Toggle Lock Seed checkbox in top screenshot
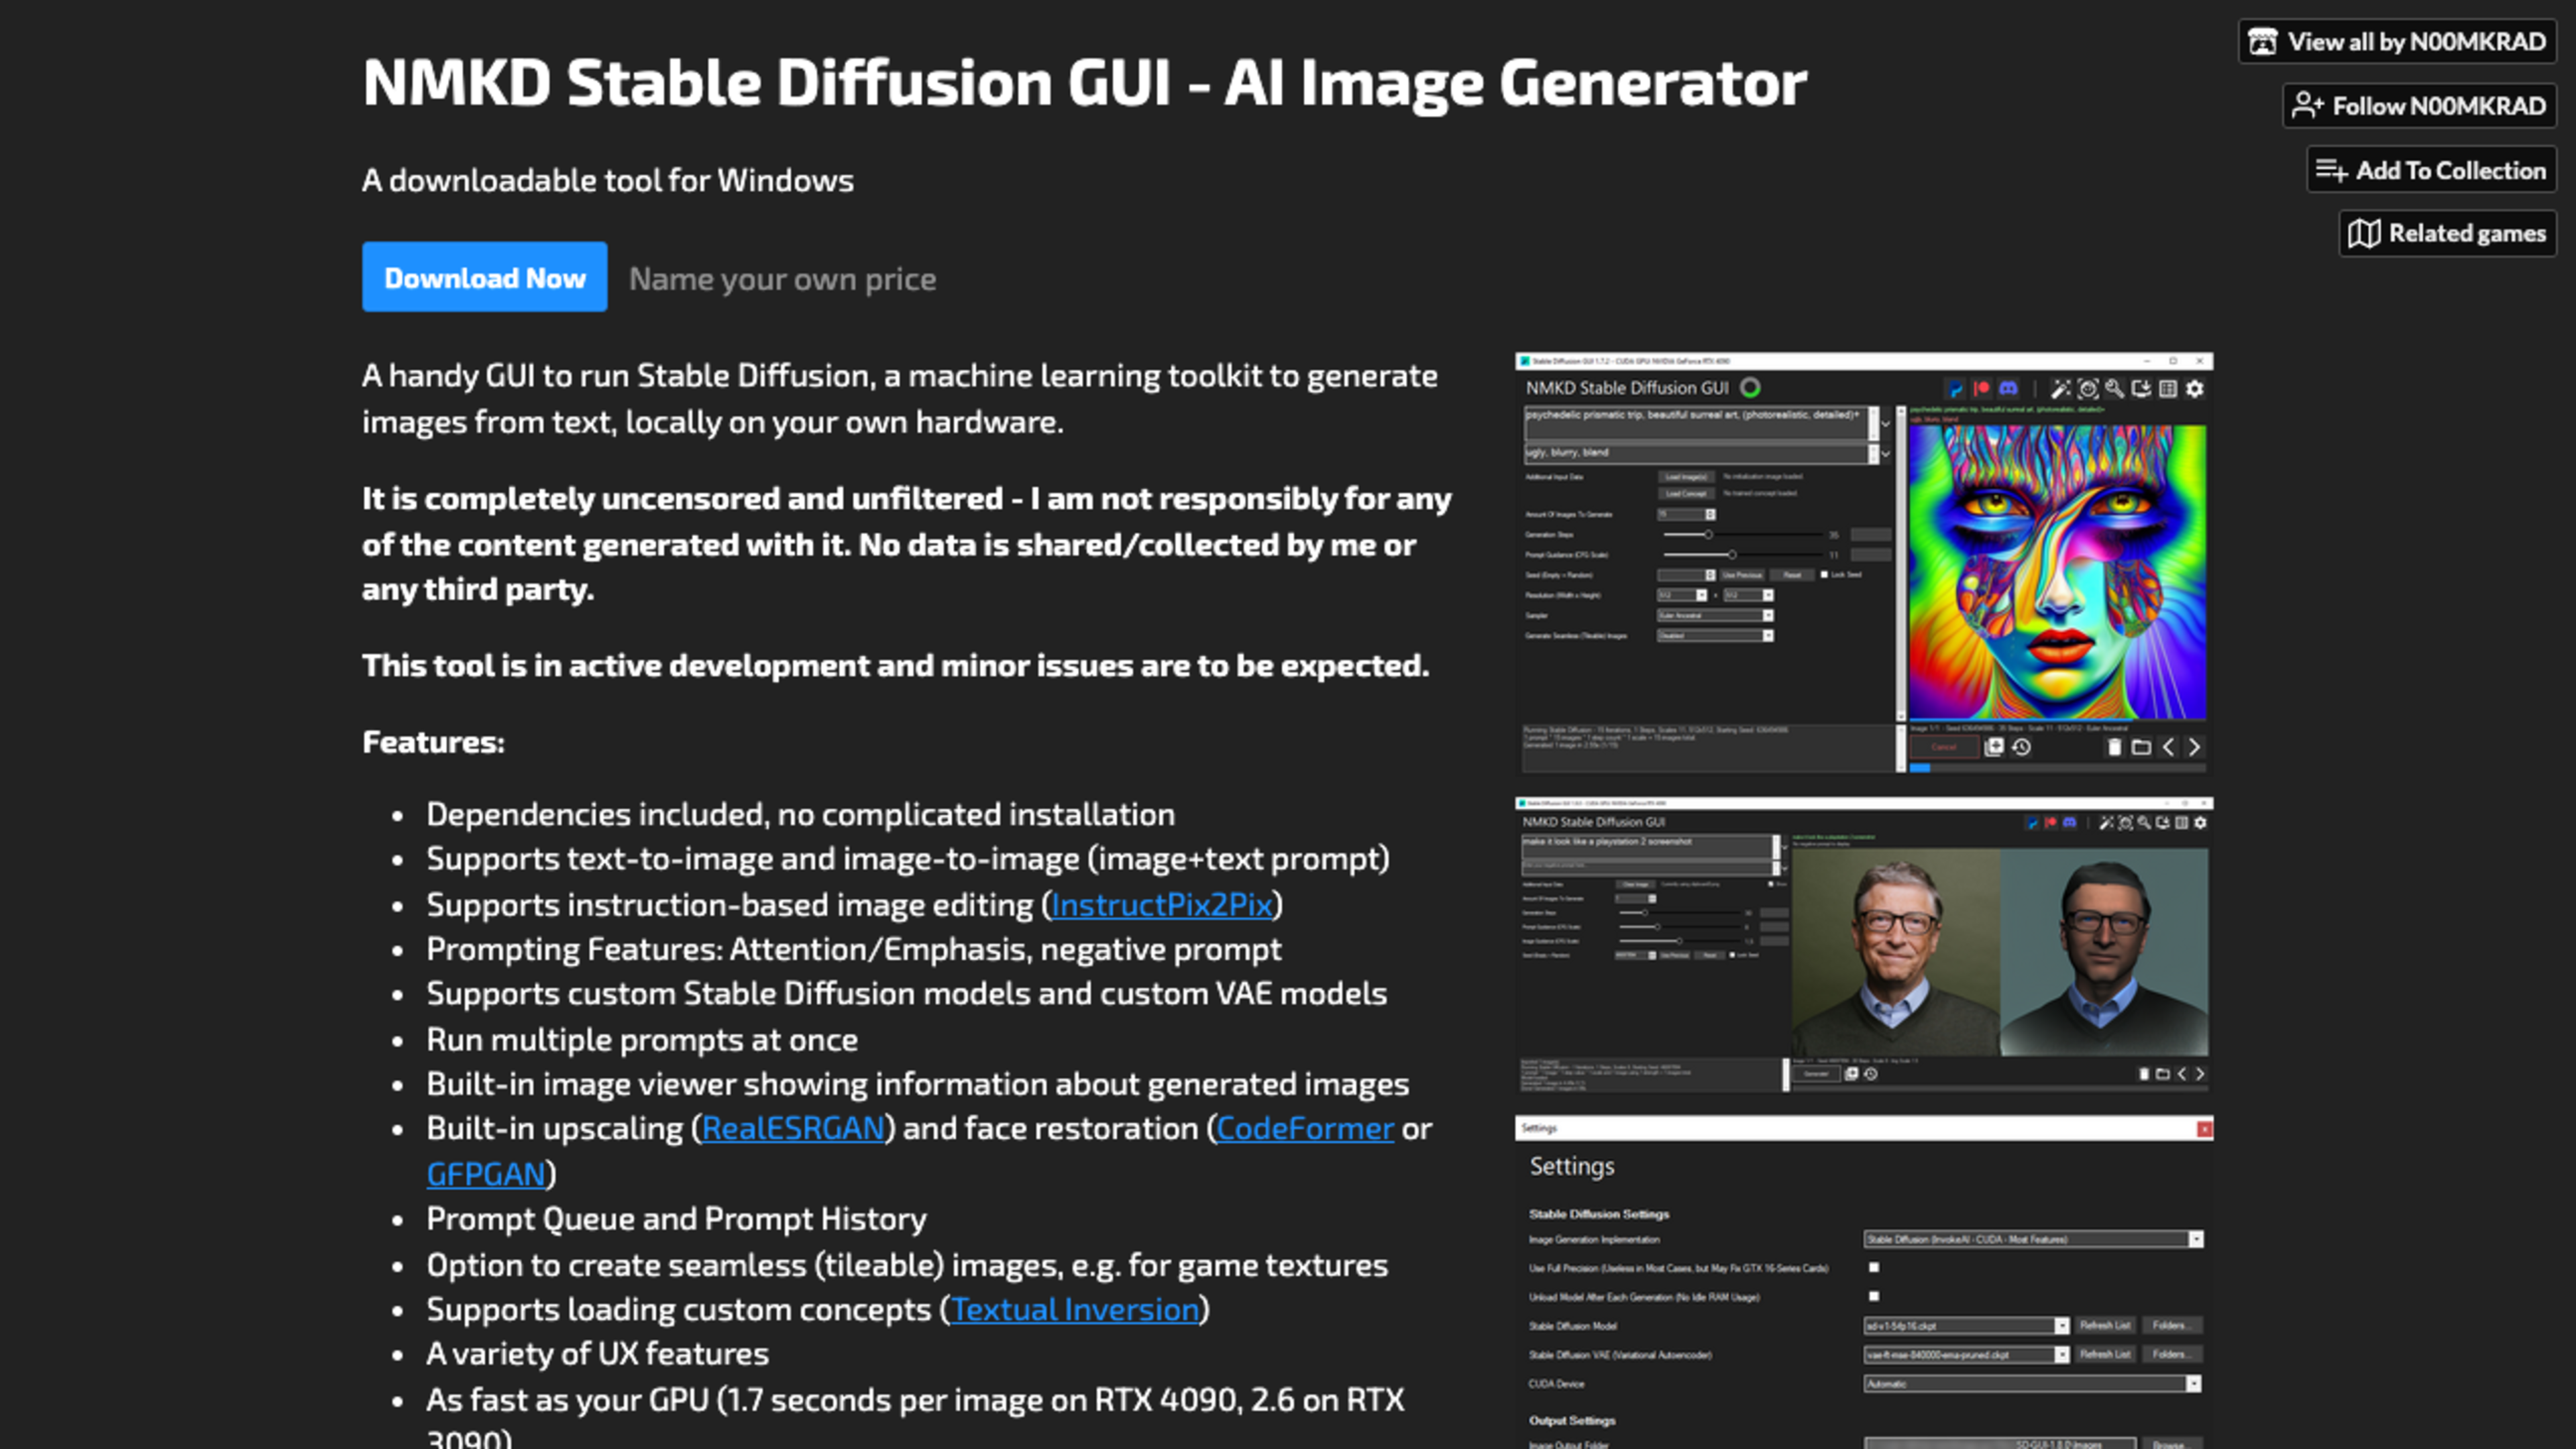 click(1824, 575)
